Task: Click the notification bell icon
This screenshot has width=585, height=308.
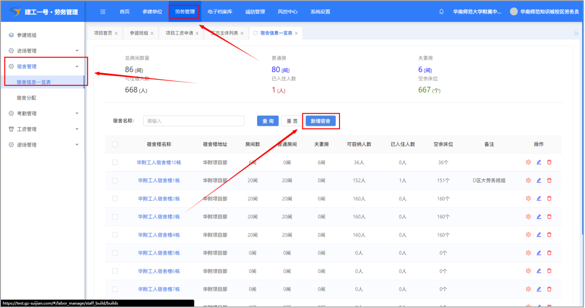Action: pos(441,12)
